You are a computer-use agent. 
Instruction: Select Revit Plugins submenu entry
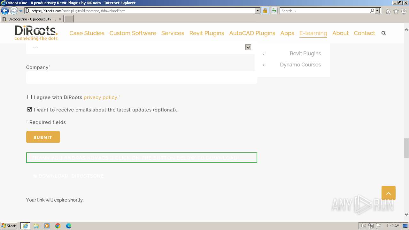pyautogui.click(x=305, y=54)
